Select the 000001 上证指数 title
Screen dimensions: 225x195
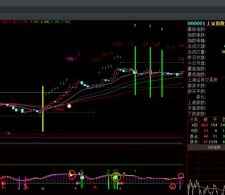(206, 23)
